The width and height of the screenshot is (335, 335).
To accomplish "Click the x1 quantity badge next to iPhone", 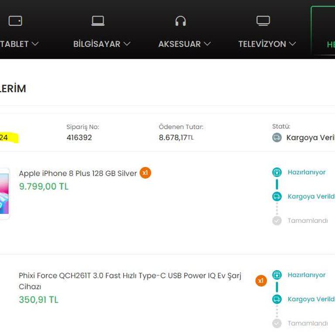I will [x=145, y=173].
